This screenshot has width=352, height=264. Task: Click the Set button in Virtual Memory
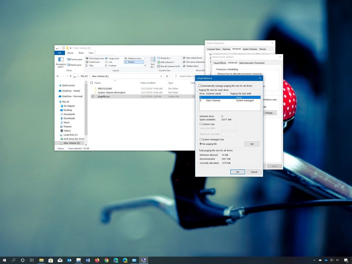pyautogui.click(x=251, y=144)
